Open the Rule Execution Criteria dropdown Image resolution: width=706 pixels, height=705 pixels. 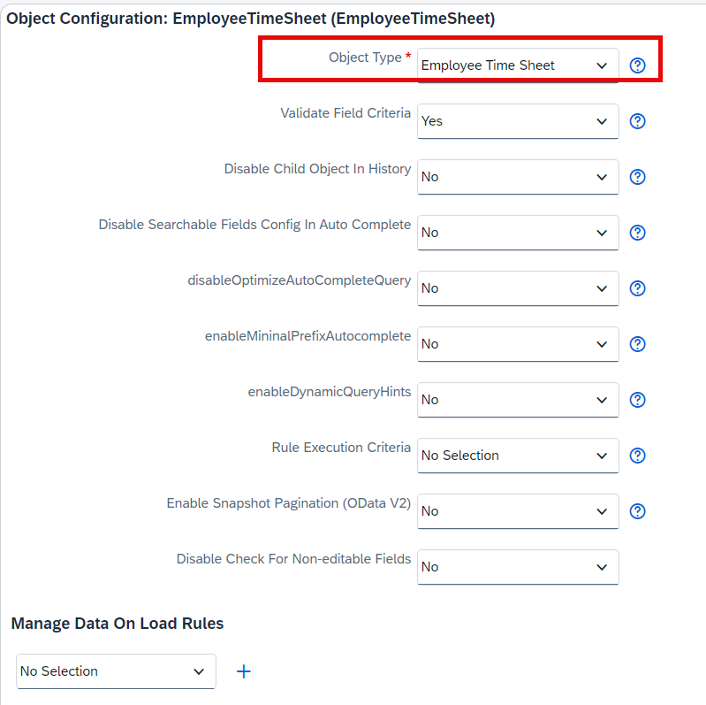click(x=518, y=456)
